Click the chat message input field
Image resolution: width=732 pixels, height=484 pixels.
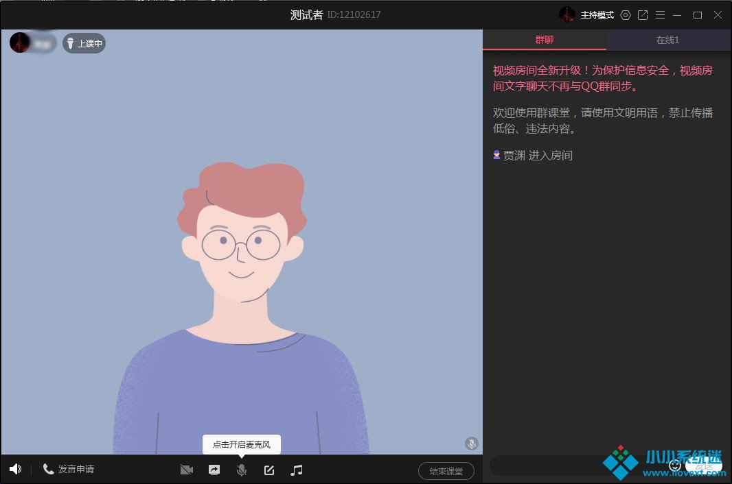(577, 465)
